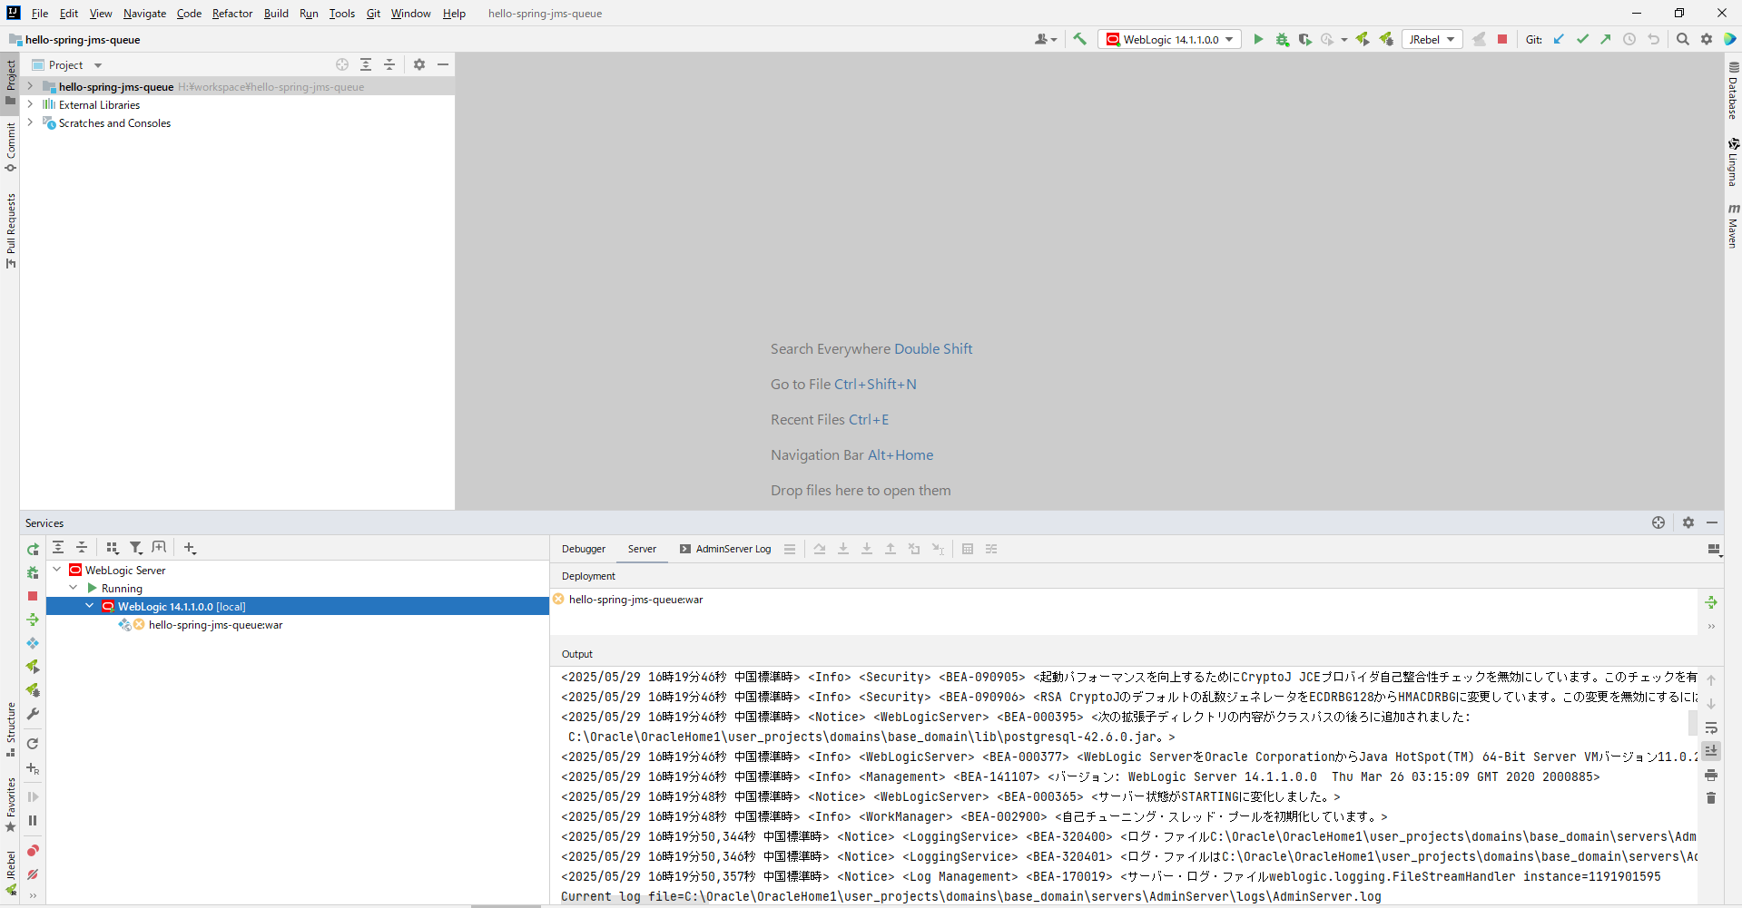Open user account dropdown in toolbar
The image size is (1742, 908).
tap(1046, 39)
